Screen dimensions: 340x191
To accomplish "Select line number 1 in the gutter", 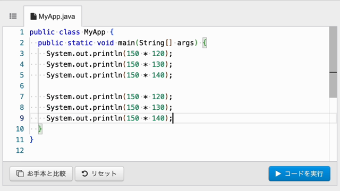I will [22, 32].
